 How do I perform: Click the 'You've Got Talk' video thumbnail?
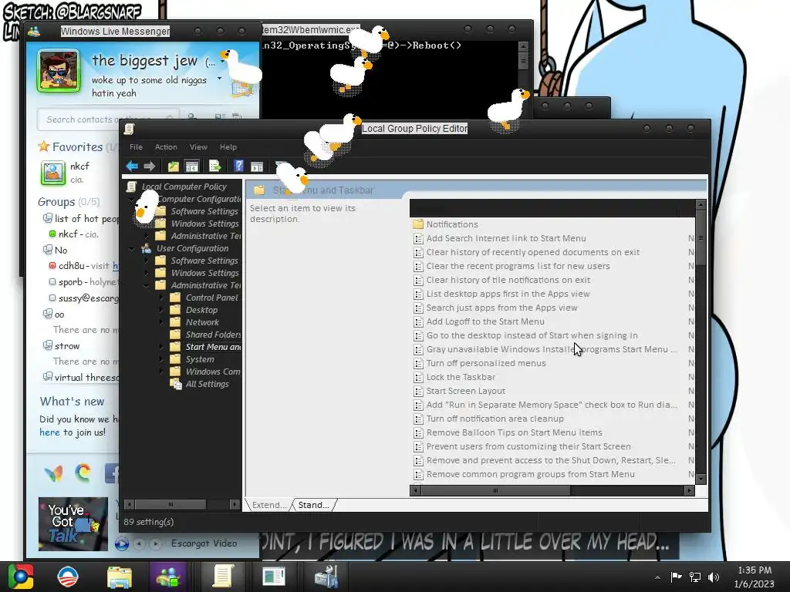pos(73,523)
